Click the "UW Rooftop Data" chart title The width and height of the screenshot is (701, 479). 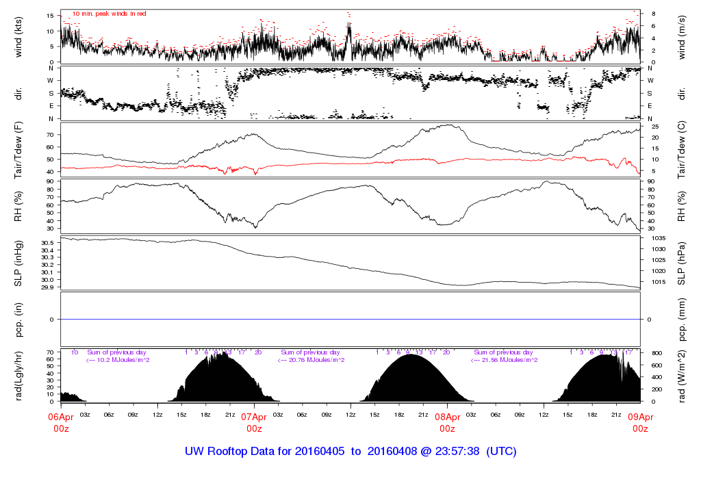pyautogui.click(x=350, y=452)
